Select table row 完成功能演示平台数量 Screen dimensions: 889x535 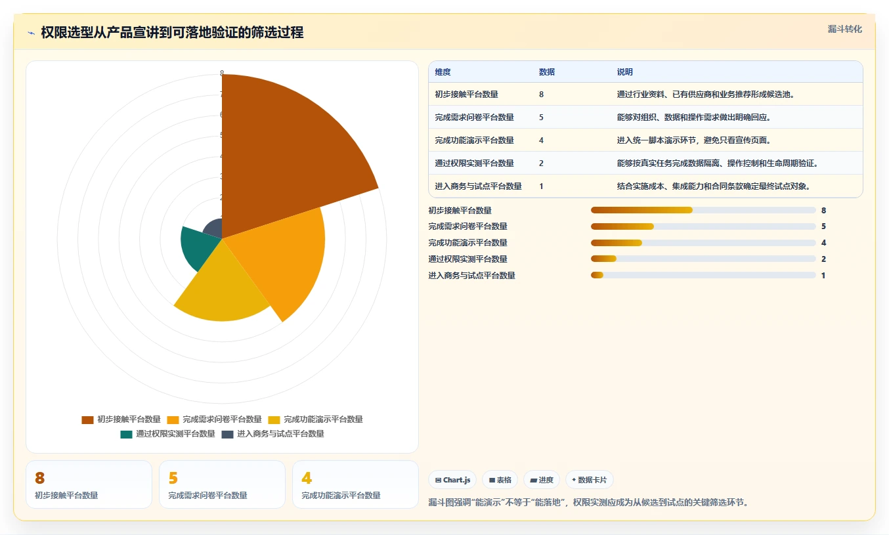tap(645, 140)
